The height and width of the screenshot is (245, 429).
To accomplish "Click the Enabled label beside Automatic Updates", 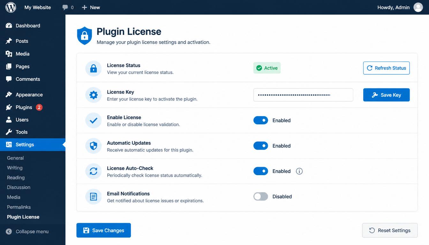I will click(282, 146).
